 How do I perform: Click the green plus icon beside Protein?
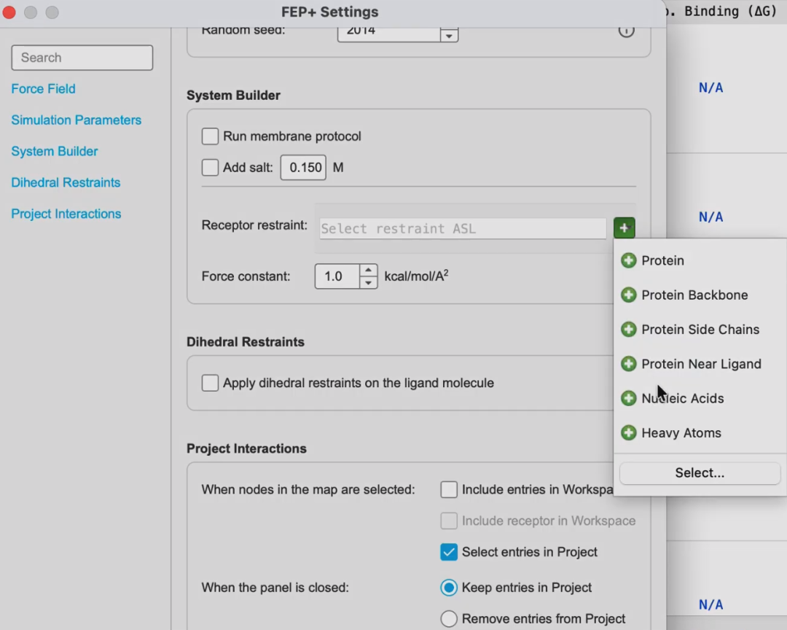[628, 260]
